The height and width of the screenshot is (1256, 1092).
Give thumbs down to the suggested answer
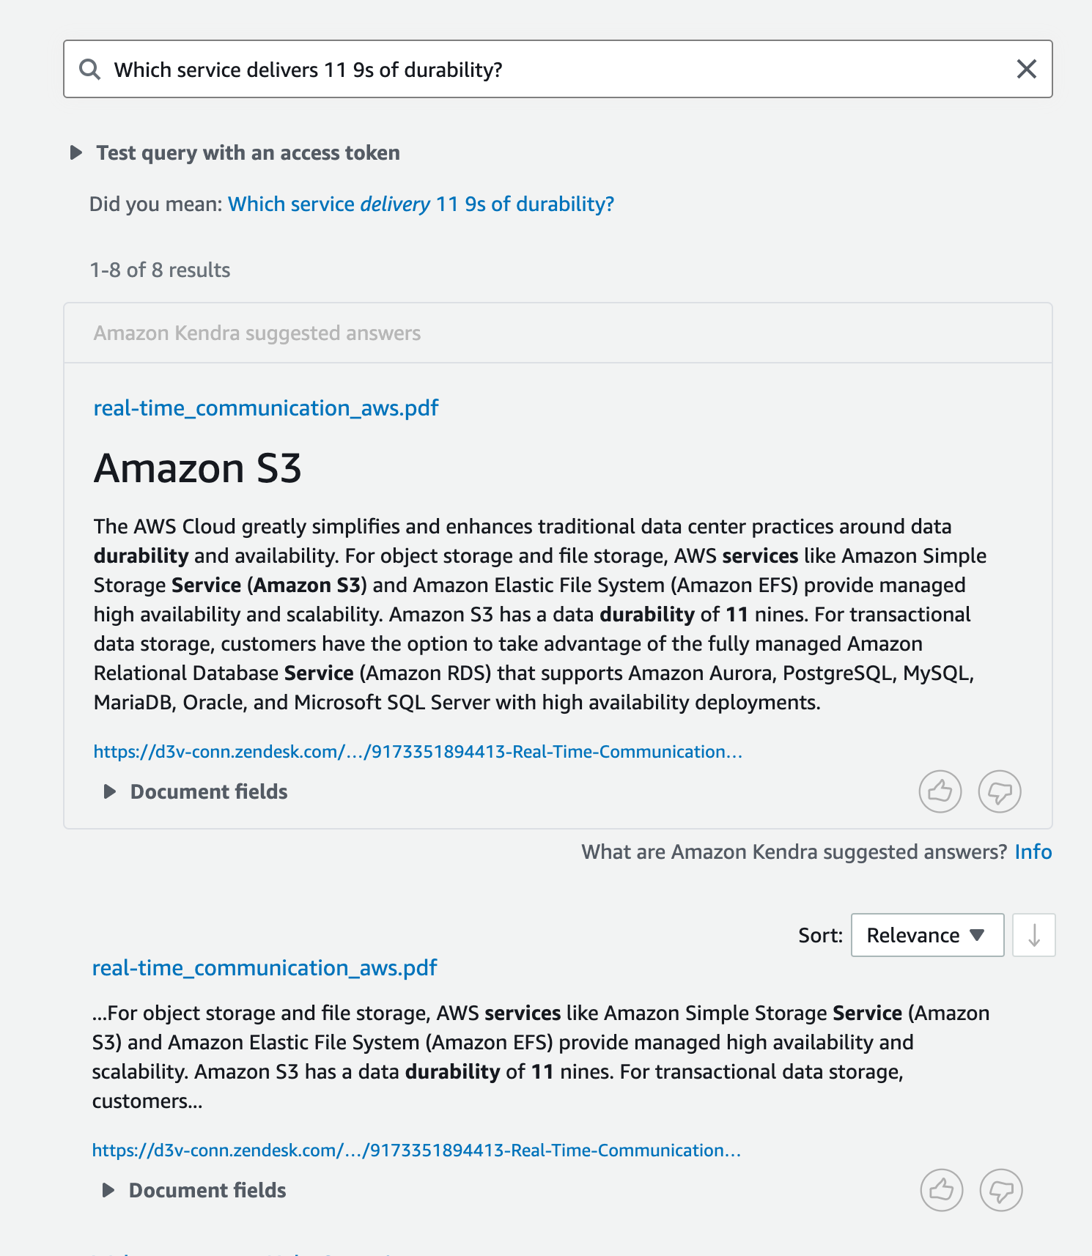(x=1000, y=791)
